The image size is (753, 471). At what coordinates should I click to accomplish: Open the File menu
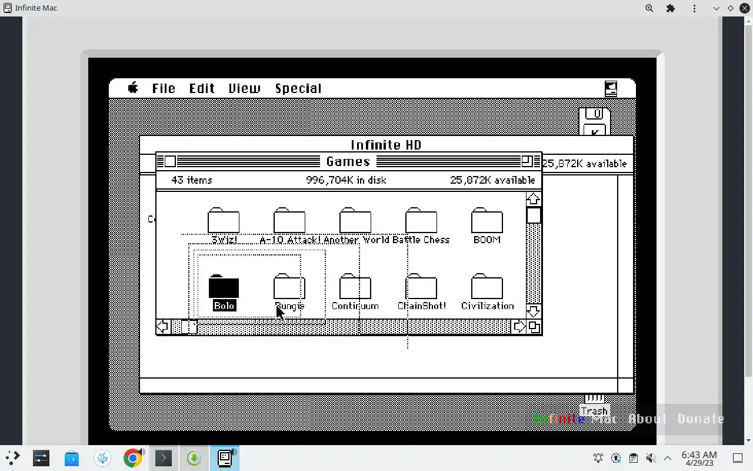coord(164,88)
